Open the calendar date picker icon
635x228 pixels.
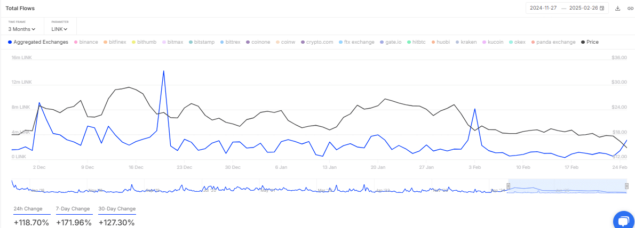coord(602,9)
